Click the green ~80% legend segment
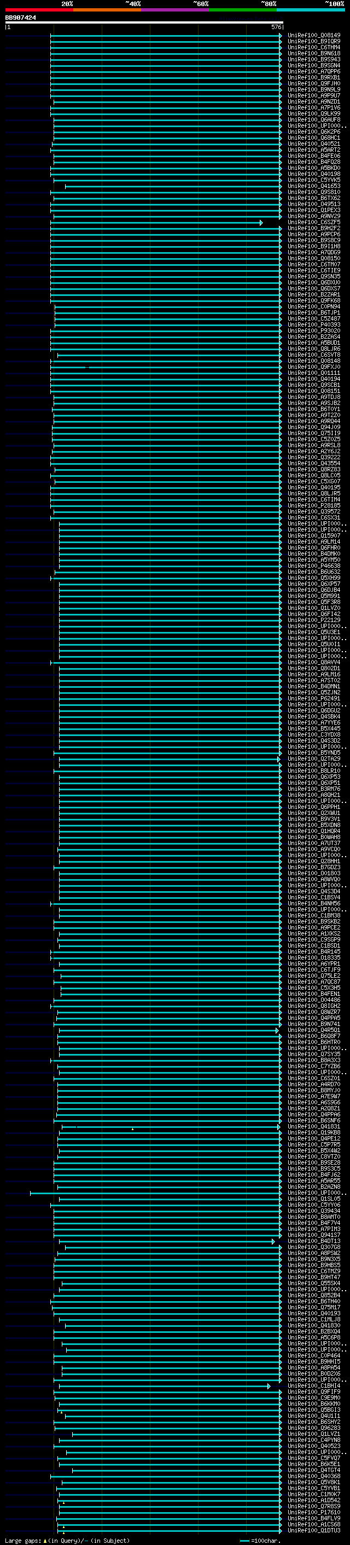This screenshot has width=350, height=1545. point(243,10)
